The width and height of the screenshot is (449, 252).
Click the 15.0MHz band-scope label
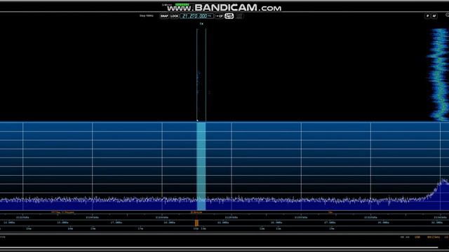click(x=62, y=223)
